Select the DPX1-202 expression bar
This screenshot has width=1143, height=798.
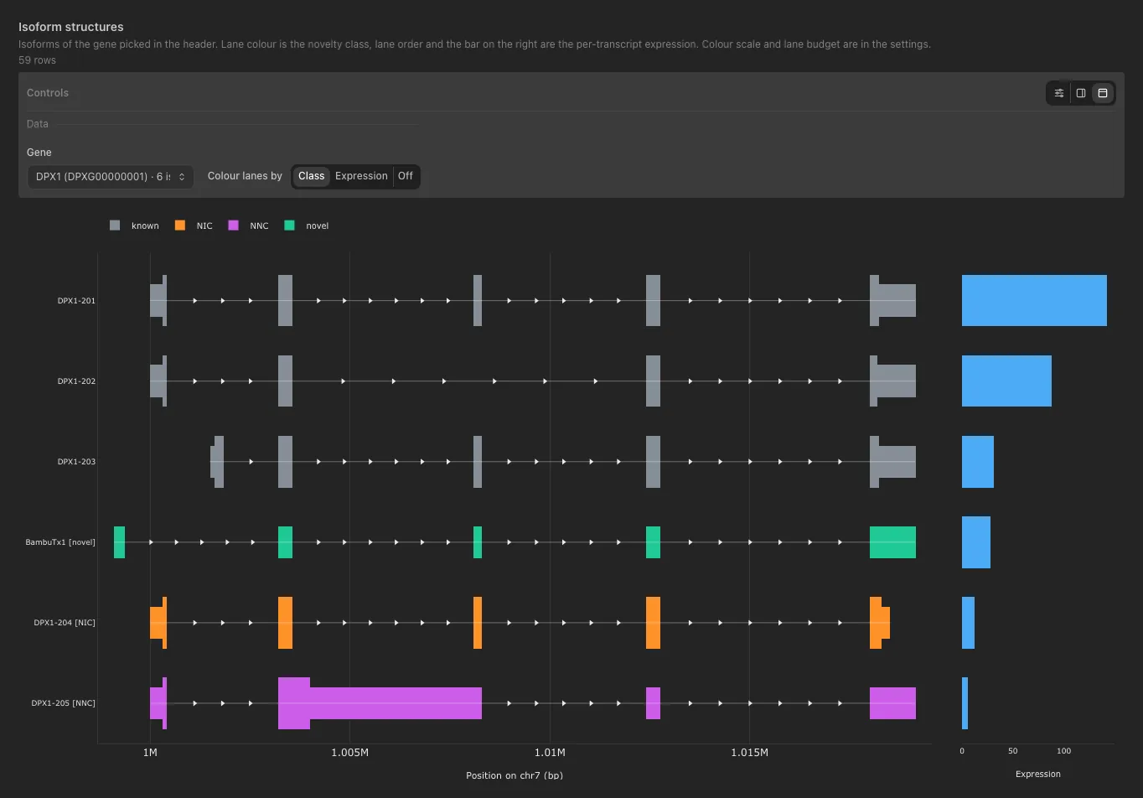click(x=1006, y=381)
